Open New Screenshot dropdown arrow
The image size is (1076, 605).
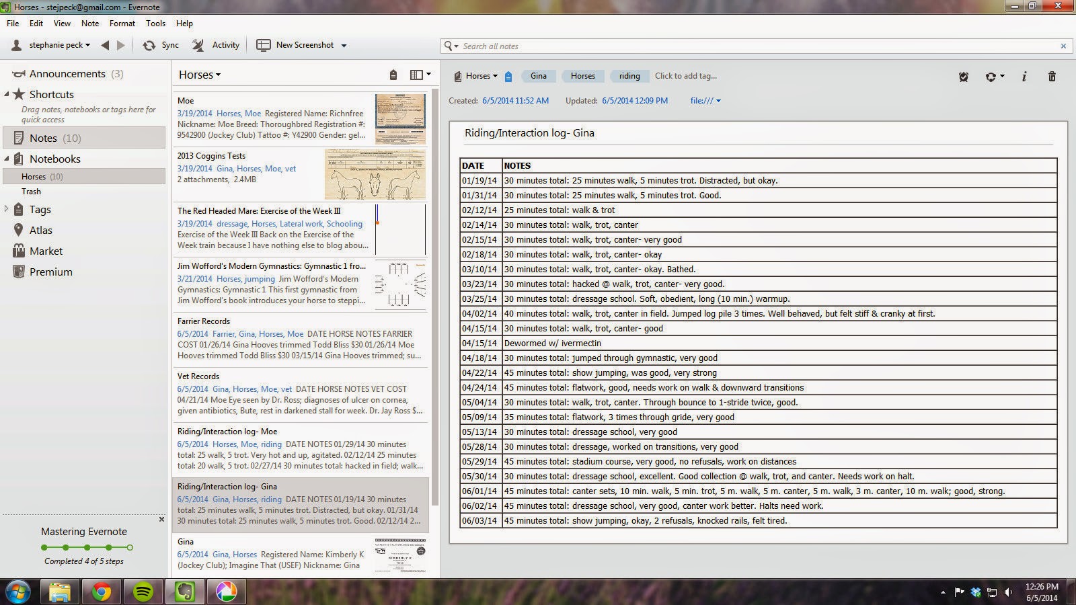point(344,46)
